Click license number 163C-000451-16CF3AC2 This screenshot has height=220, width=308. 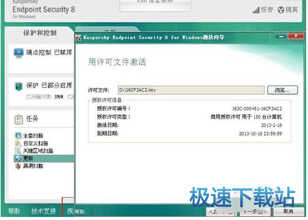(257, 109)
